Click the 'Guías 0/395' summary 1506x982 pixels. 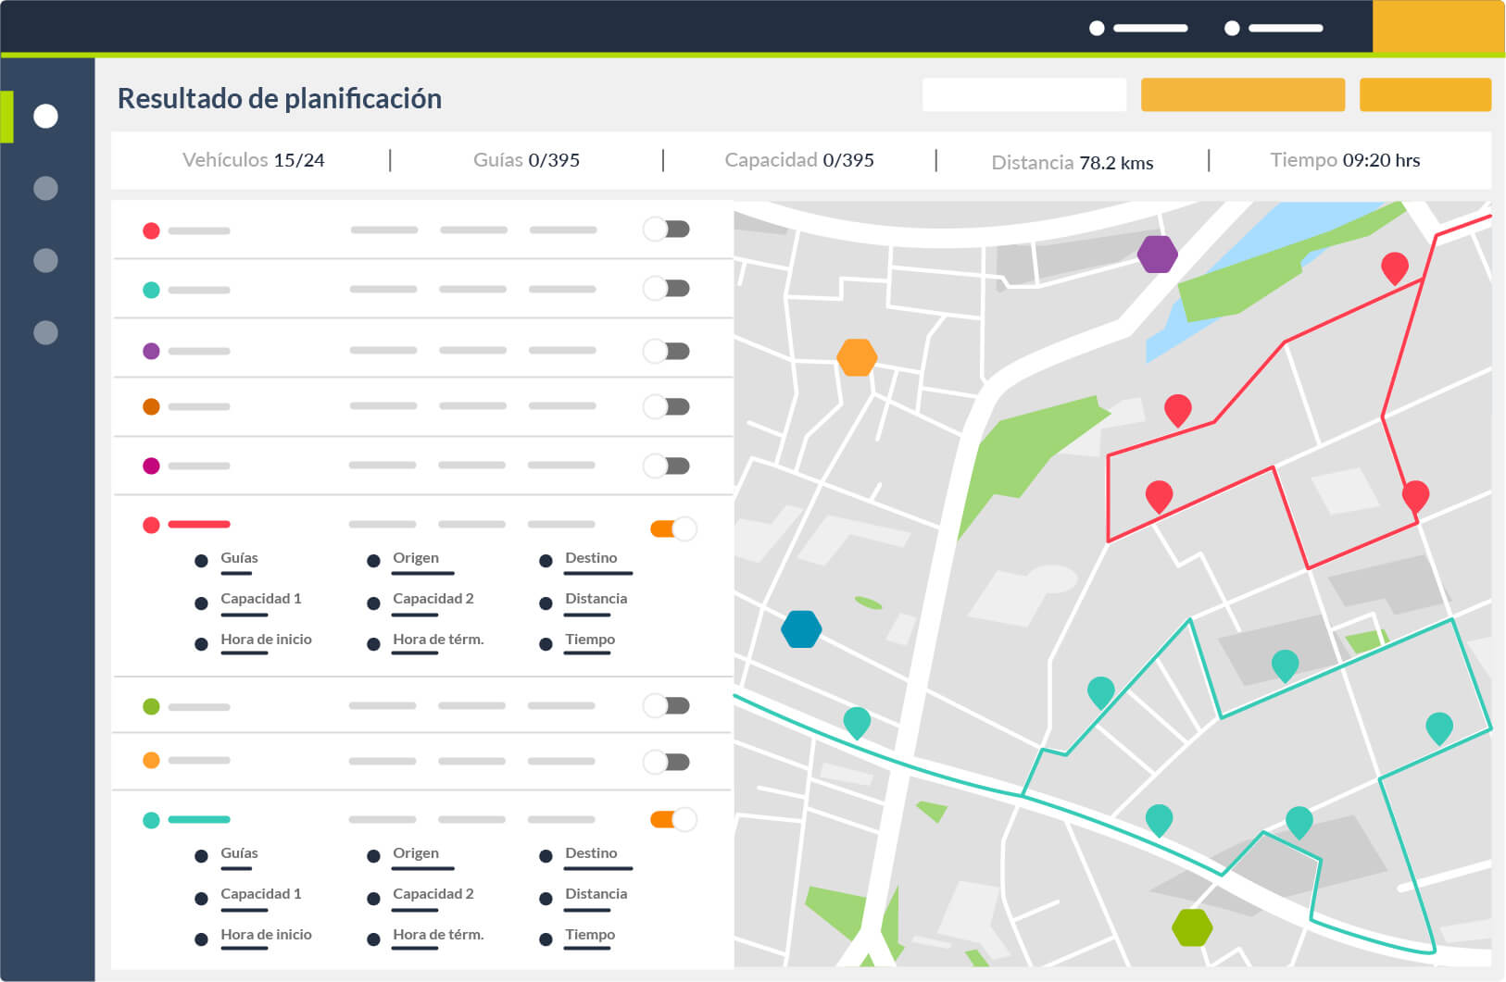pos(526,160)
